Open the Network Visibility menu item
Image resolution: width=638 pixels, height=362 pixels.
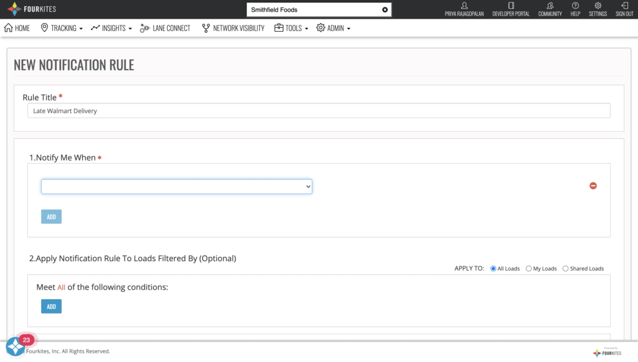coord(233,28)
